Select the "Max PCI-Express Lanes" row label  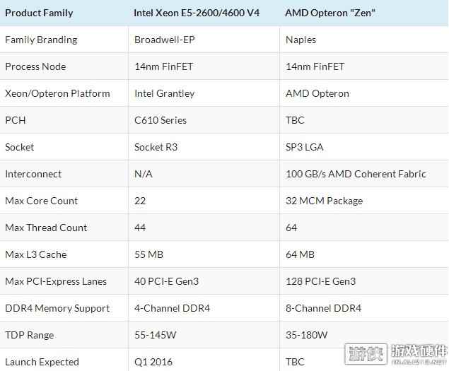coord(56,281)
